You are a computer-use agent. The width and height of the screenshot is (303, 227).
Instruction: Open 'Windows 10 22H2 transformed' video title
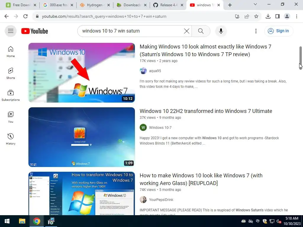(x=206, y=111)
